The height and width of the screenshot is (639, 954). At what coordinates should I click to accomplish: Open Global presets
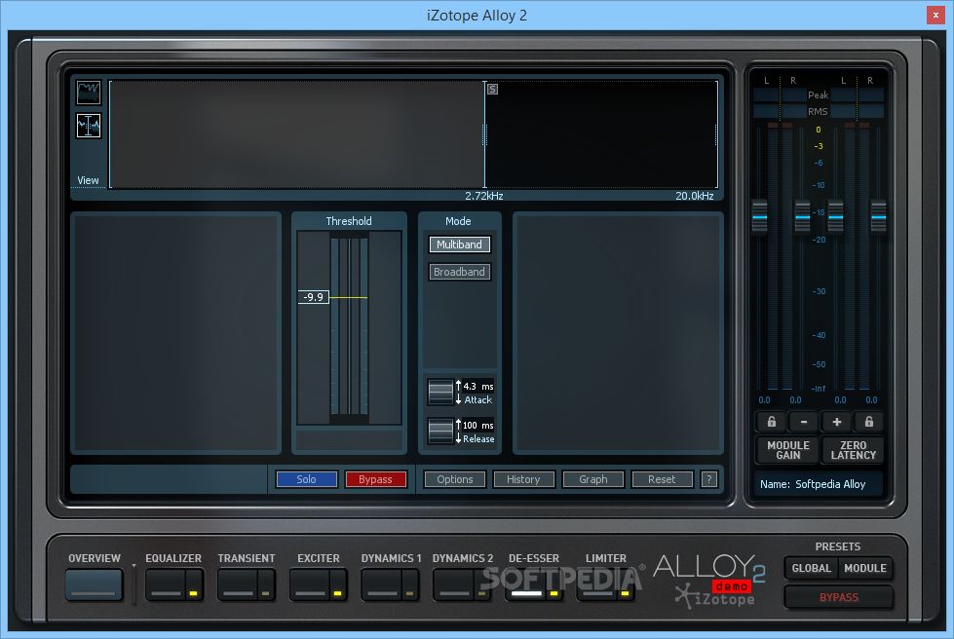[811, 568]
